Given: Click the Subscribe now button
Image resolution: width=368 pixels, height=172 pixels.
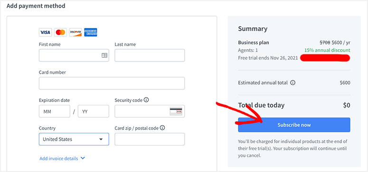Looking at the screenshot, I should point(294,125).
